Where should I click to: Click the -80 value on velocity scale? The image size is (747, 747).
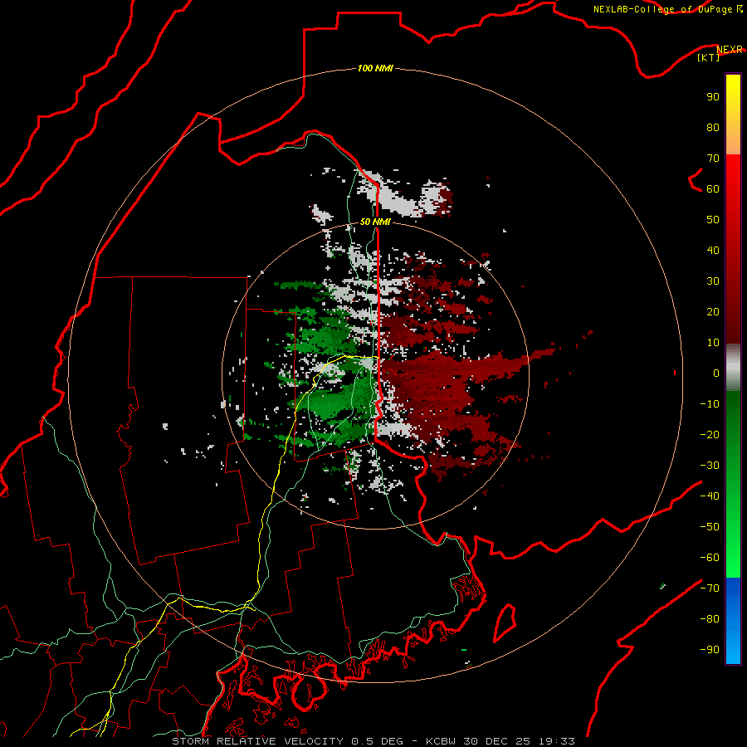pyautogui.click(x=710, y=619)
